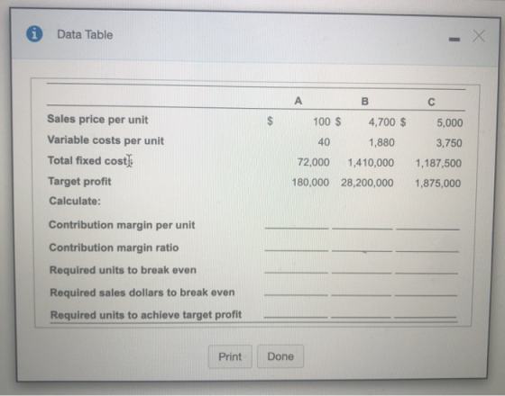The width and height of the screenshot is (505, 396).
Task: Click target profit value 28,200,000
Action: pos(367,183)
